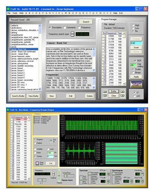Screen dimensions: 151x196
Task: Select 'Calming' in records list
Action: point(13,33)
